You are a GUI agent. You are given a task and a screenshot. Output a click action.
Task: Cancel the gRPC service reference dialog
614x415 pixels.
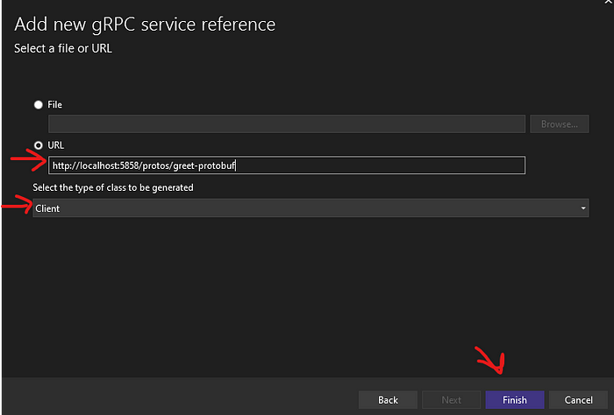pyautogui.click(x=578, y=400)
